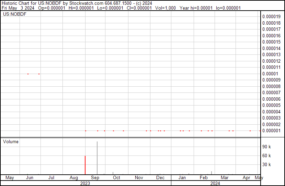Click the 60 k volume axis label
Screen dimensions: 285x186
click(x=266, y=156)
